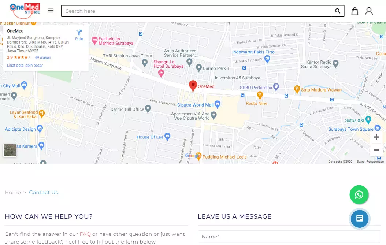Switch to satellite view thumbnail

click(10, 150)
